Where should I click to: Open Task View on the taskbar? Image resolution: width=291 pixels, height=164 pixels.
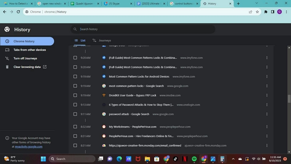[x=100, y=159]
